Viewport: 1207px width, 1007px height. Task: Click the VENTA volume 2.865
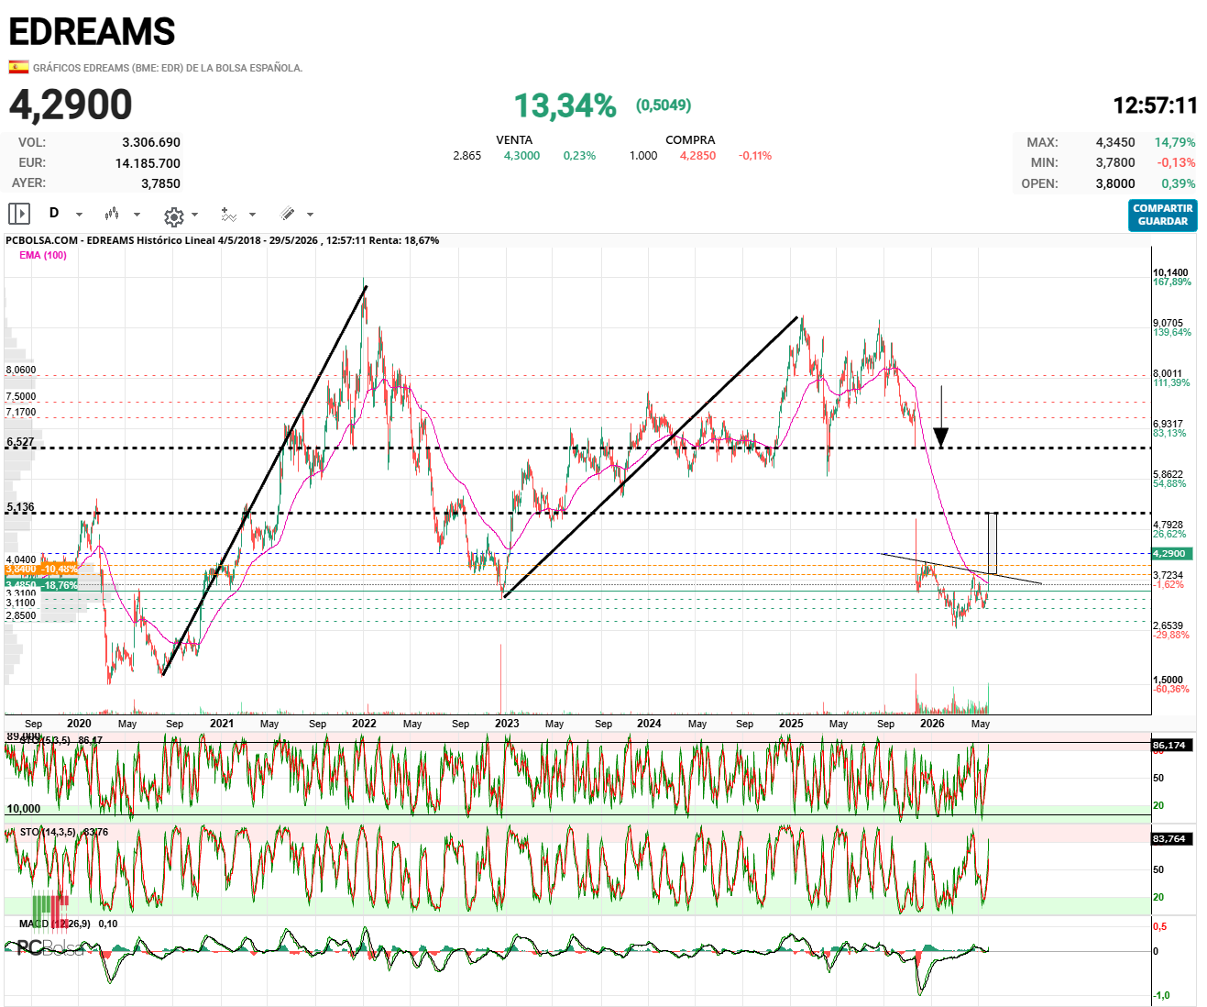click(466, 156)
